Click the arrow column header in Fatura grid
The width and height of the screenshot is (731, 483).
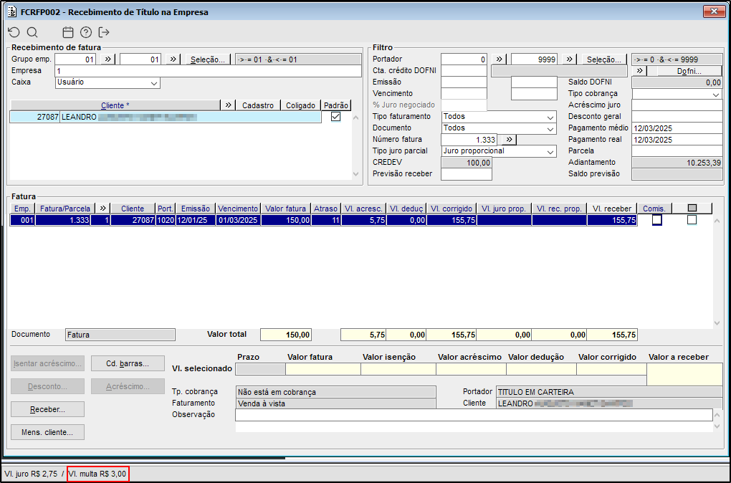click(x=103, y=209)
